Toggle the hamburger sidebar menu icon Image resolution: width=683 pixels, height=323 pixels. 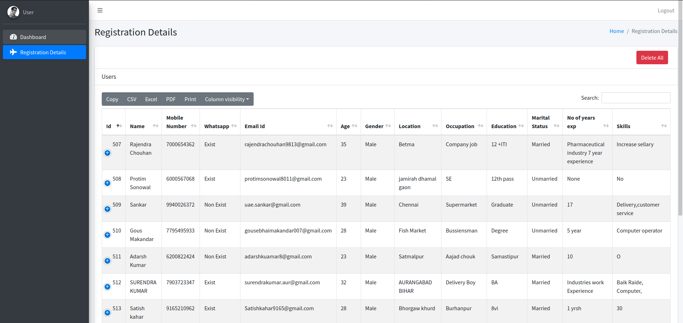pyautogui.click(x=100, y=10)
